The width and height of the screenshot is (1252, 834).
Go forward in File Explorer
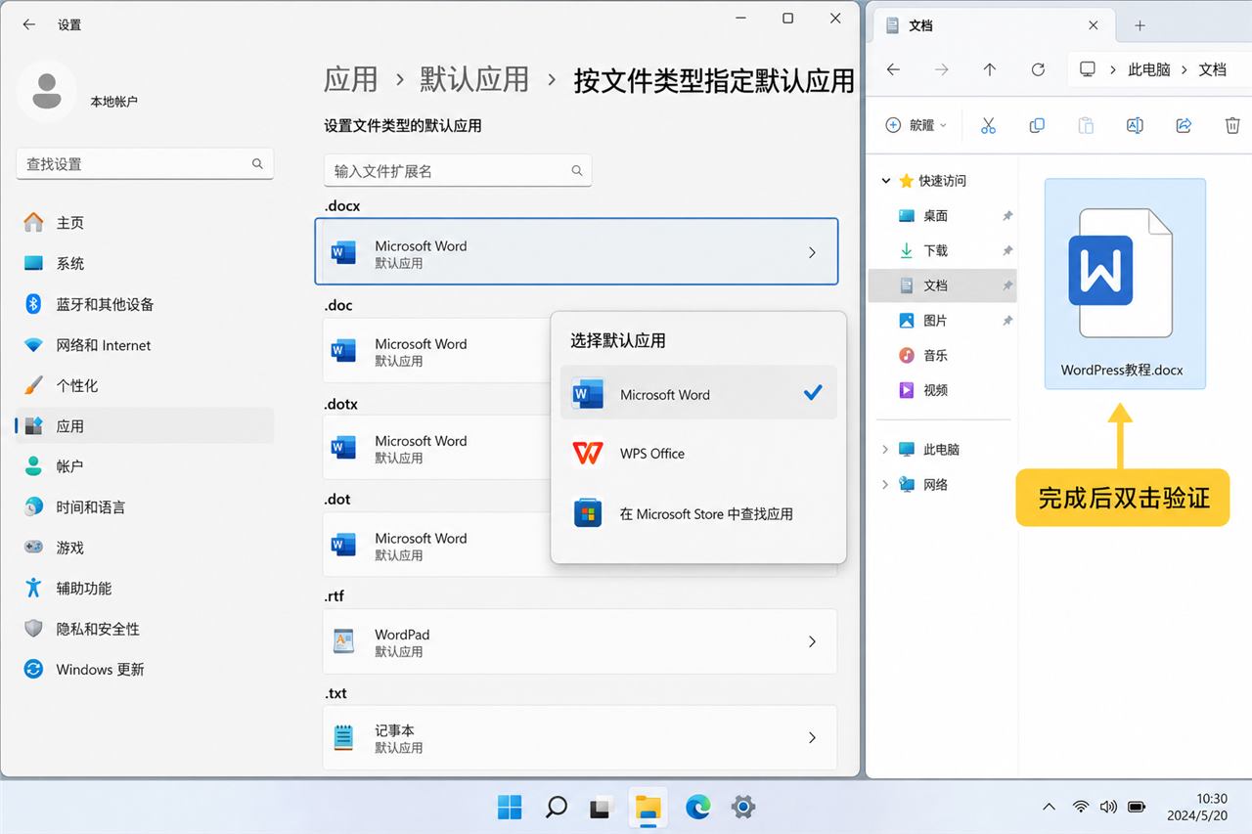point(941,69)
